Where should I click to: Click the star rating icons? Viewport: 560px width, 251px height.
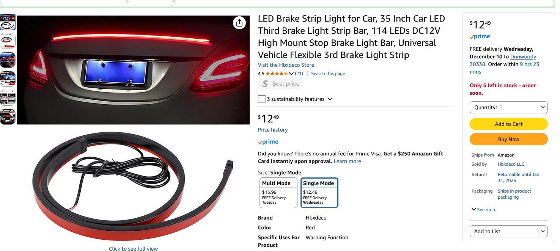coord(277,74)
